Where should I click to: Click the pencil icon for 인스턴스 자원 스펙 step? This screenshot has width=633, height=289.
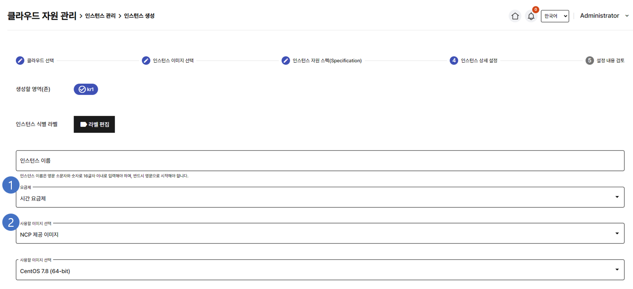click(285, 60)
